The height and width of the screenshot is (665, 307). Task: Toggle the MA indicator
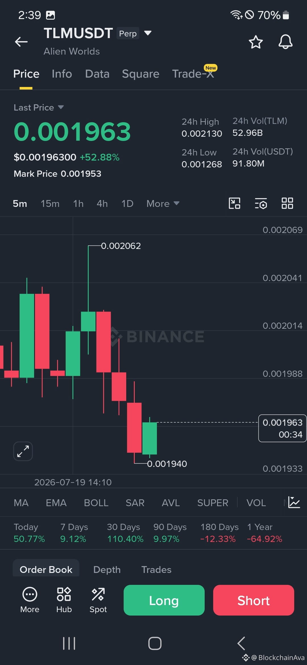tap(21, 503)
